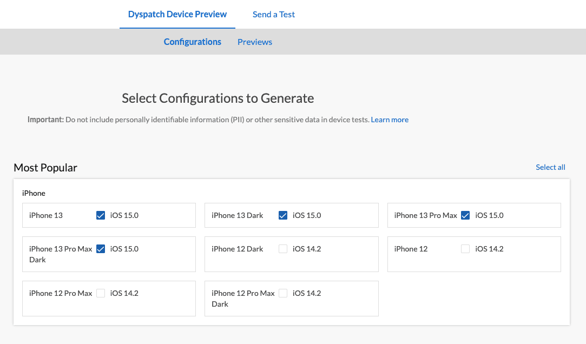Viewport: 586px width, 344px height.
Task: Click the 'iPhone 13 Dark' device label
Action: [238, 215]
